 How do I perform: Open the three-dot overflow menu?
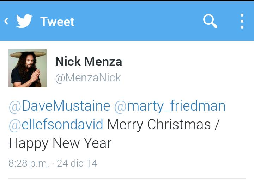click(x=242, y=21)
